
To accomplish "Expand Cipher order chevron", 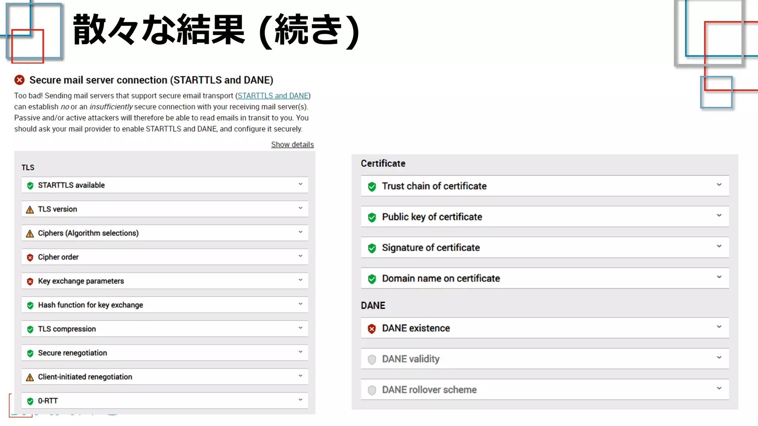I will tap(301, 256).
